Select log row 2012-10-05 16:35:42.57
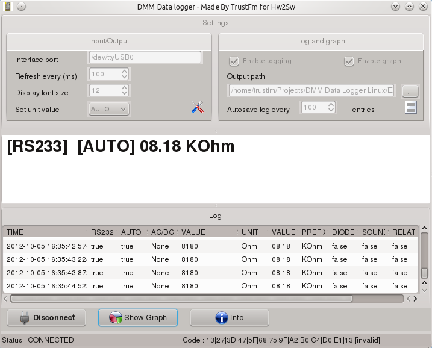This screenshot has height=348, width=432. tap(211, 246)
